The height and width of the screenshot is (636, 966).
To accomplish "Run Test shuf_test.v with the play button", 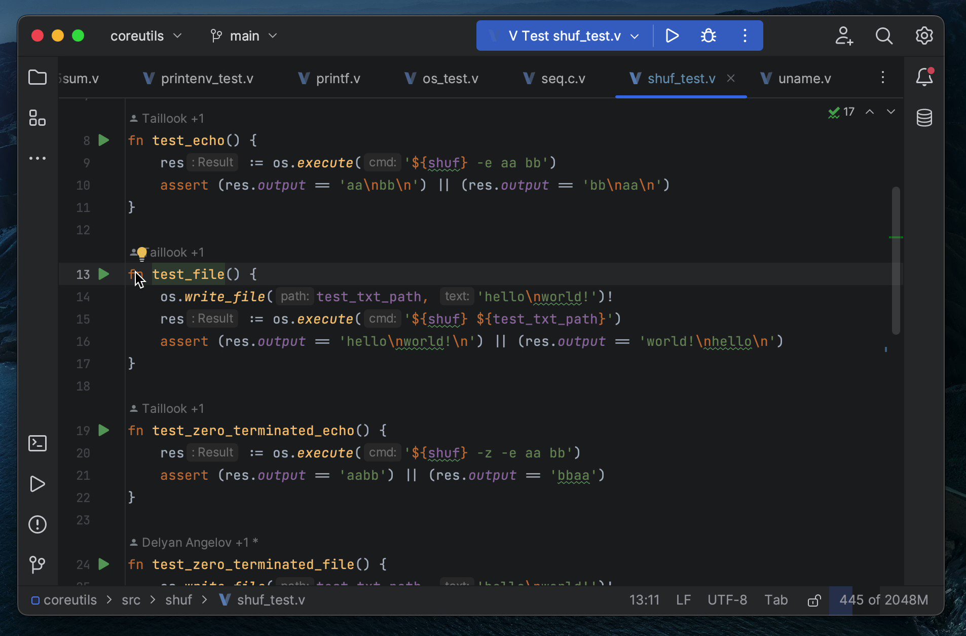I will coord(672,36).
